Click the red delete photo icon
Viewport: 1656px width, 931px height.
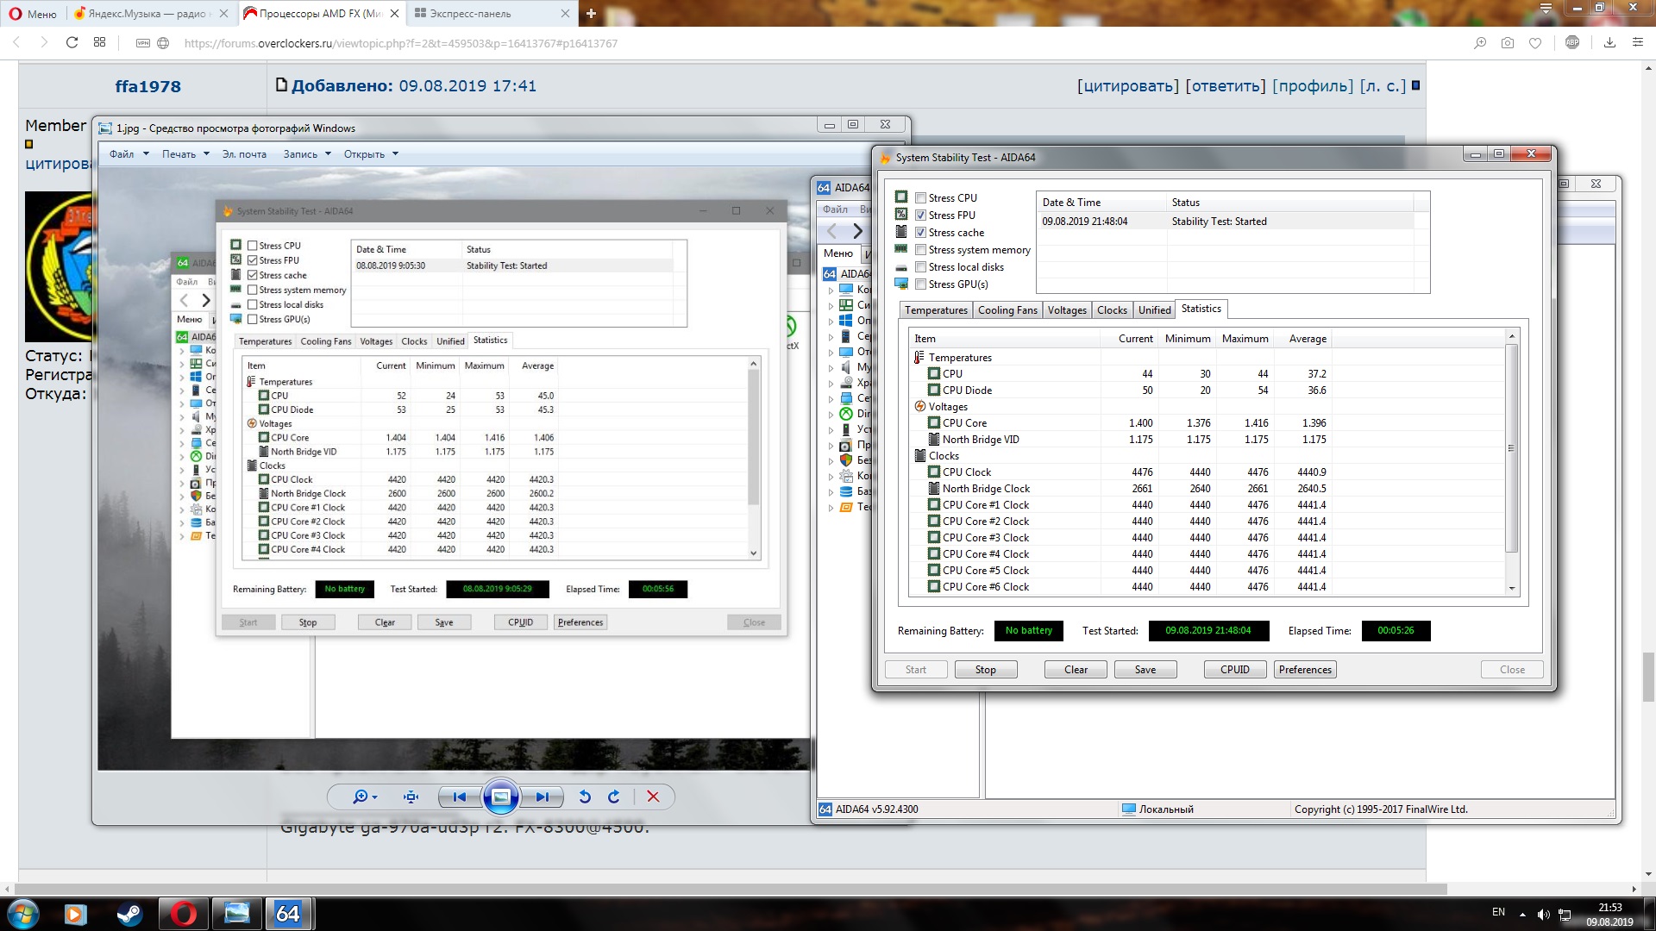coord(653,797)
